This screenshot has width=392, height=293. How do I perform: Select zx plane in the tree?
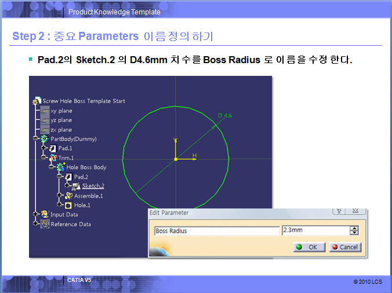[x=61, y=130]
